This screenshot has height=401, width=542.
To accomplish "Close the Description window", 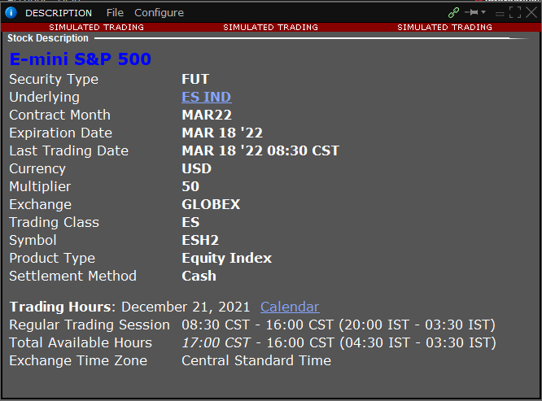I will click(x=531, y=13).
